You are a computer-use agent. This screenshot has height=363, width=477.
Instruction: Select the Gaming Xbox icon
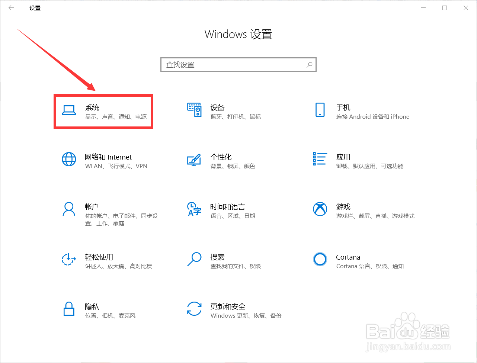click(320, 209)
